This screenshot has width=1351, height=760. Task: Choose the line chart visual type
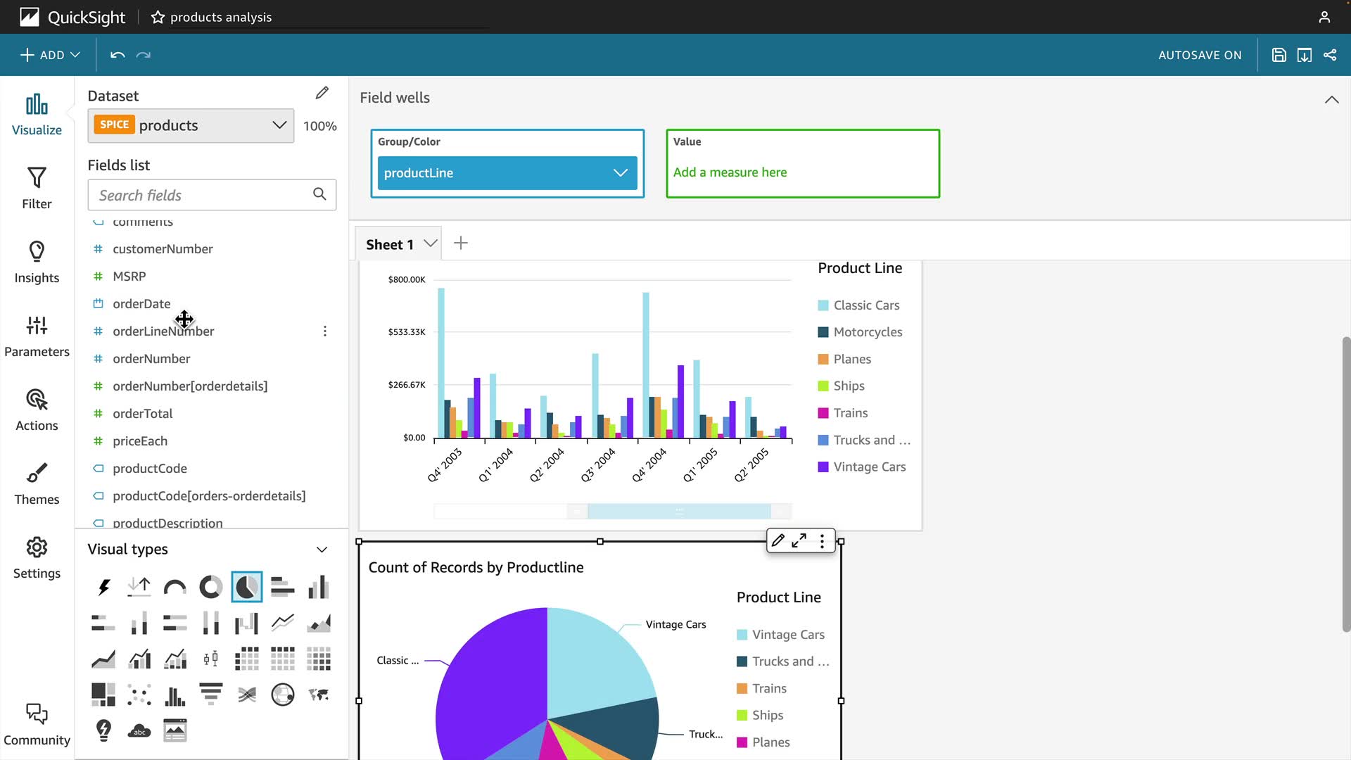[x=283, y=623]
